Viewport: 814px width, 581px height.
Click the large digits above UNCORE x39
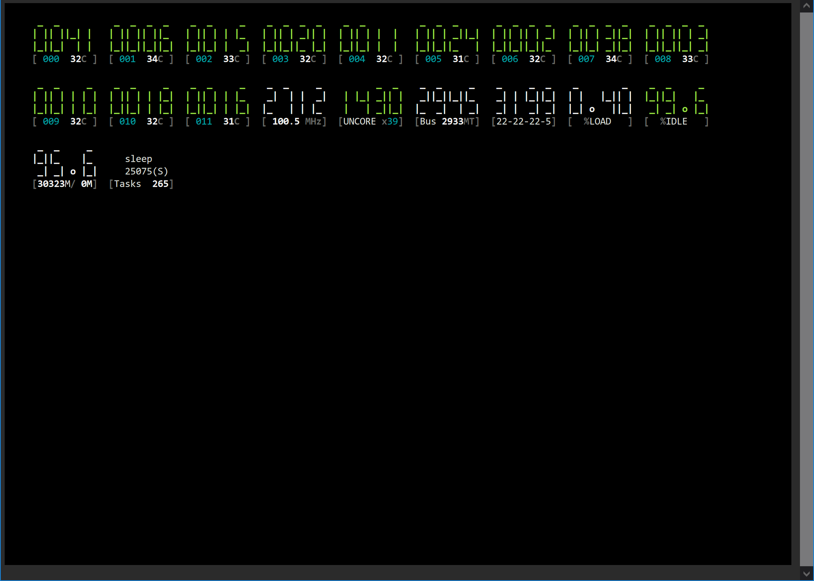click(373, 101)
